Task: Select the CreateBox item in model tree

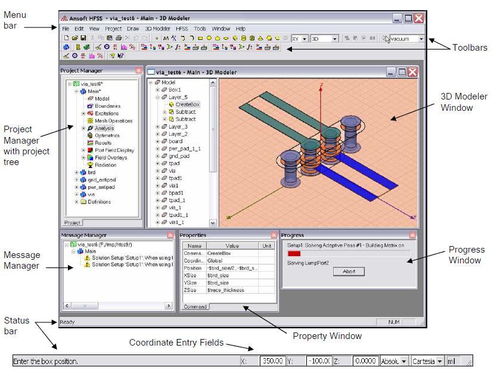Action: pyautogui.click(x=187, y=104)
